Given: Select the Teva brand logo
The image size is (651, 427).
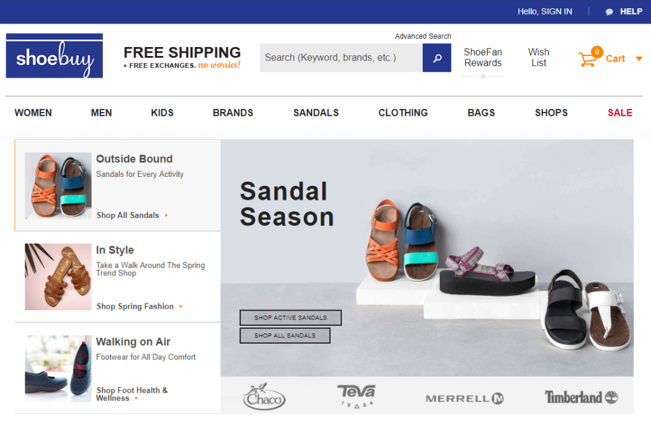Looking at the screenshot, I should pyautogui.click(x=356, y=395).
